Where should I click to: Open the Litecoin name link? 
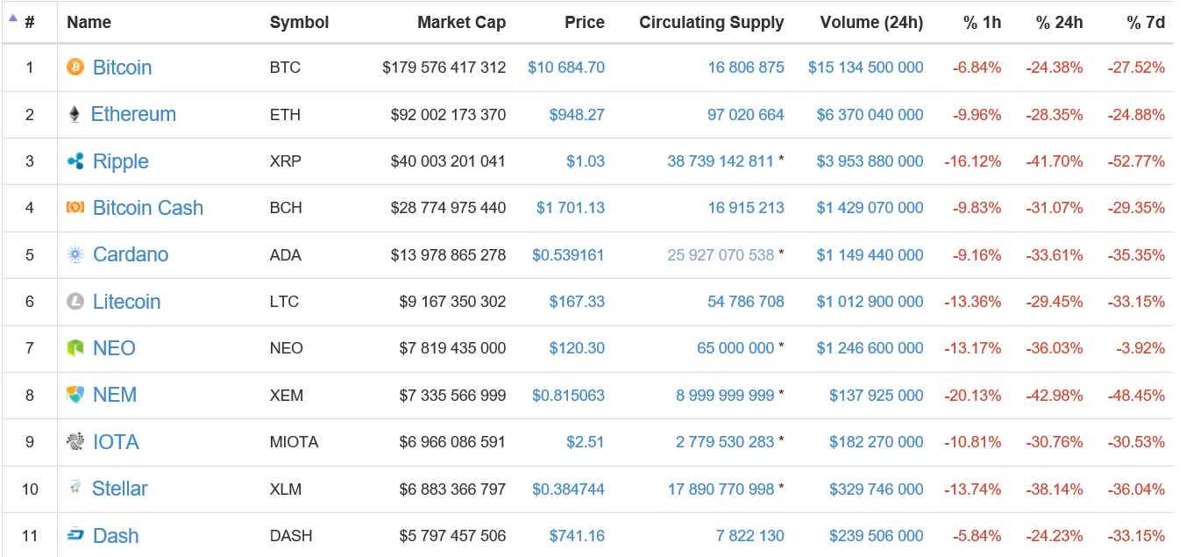coord(126,302)
